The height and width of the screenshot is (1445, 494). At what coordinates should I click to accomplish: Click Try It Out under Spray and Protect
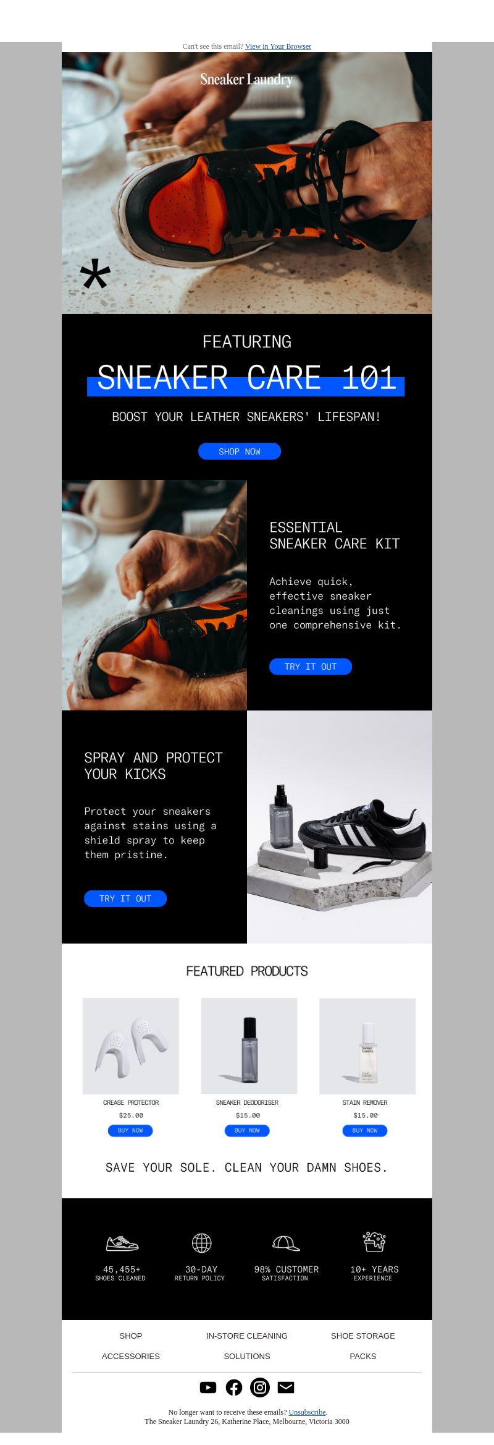(125, 898)
